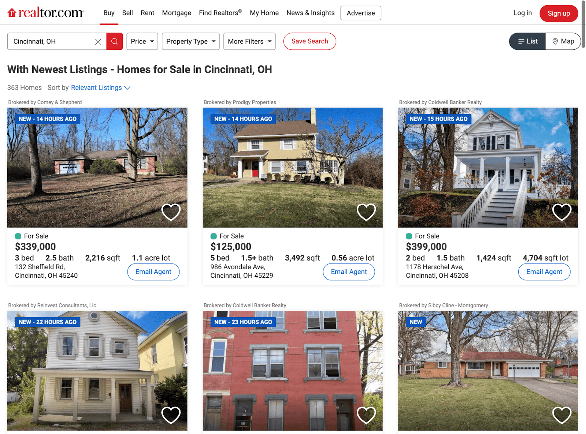
Task: Open the More Filters dropdown
Action: click(x=249, y=41)
